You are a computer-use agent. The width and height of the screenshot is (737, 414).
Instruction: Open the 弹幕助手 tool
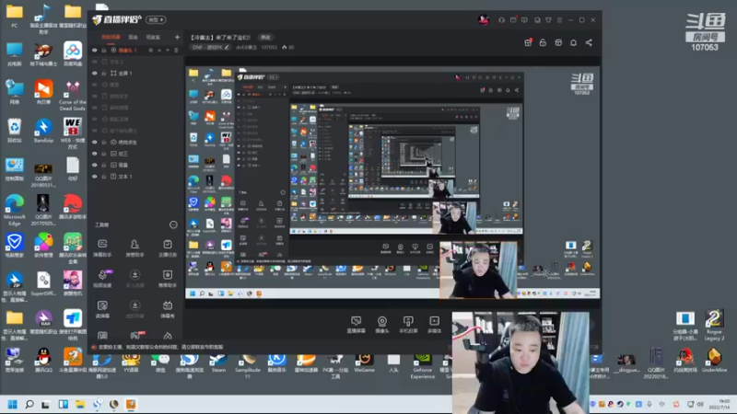coord(102,247)
